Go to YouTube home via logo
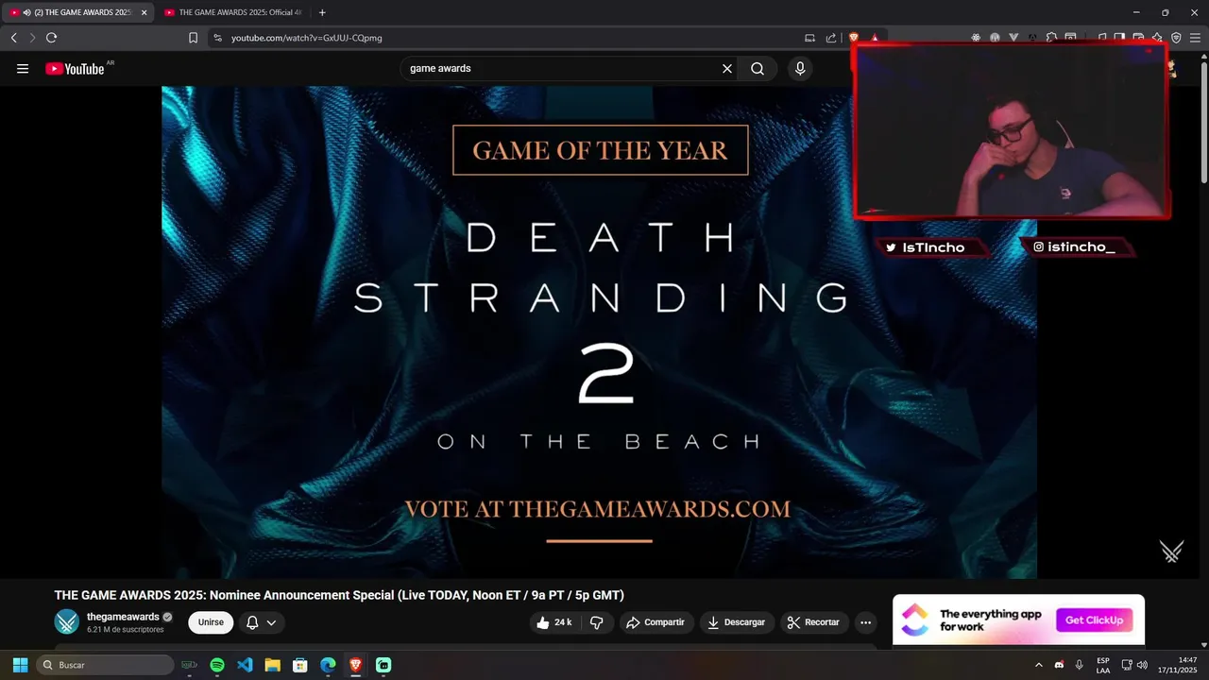Screen dimensions: 1209x680 pyautogui.click(x=75, y=68)
